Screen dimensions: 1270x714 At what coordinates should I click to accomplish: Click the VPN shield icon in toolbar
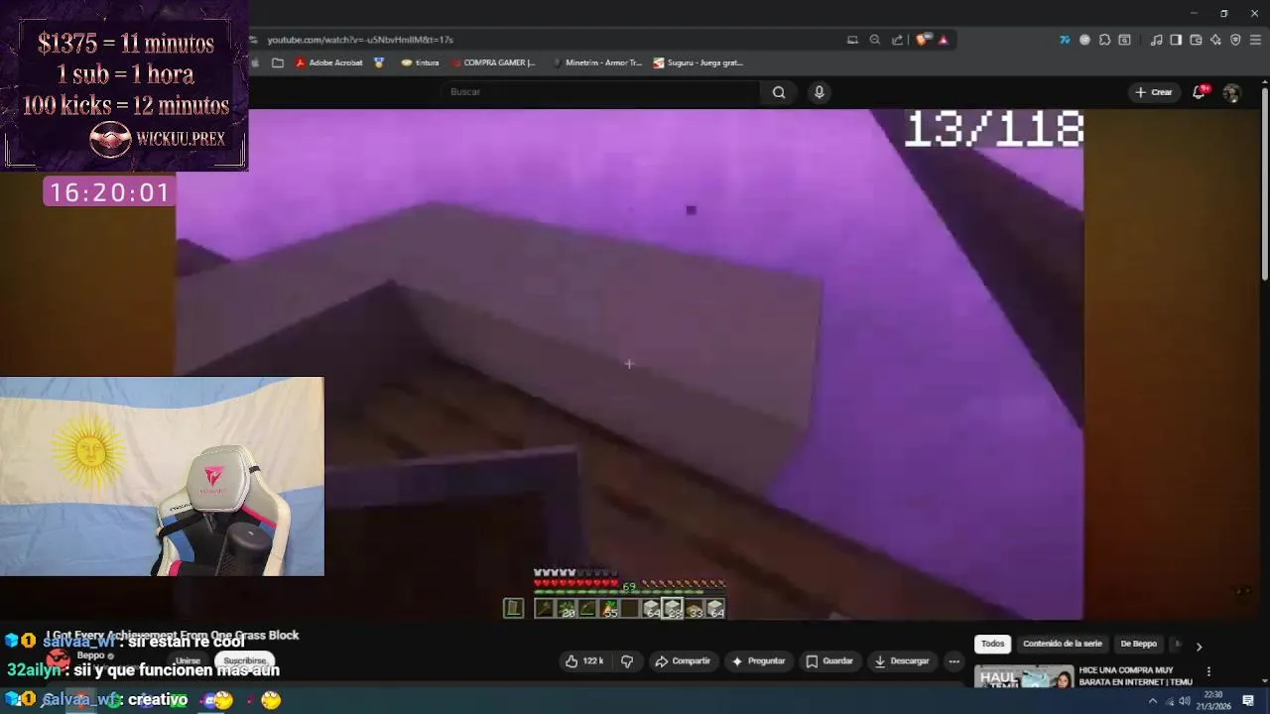[x=1235, y=40]
